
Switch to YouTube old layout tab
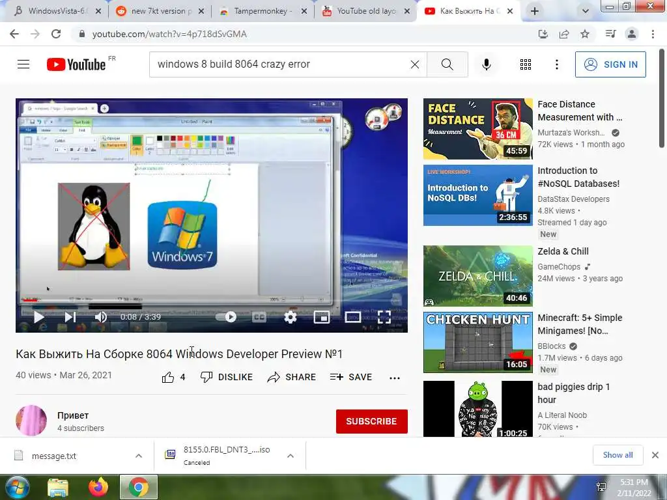click(x=366, y=11)
